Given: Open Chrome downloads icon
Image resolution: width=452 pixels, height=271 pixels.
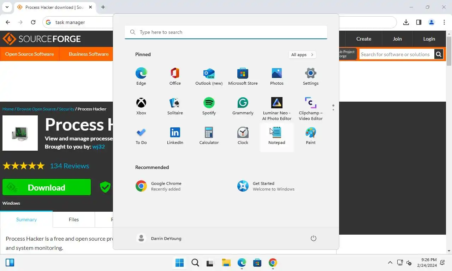Looking at the screenshot, I should pos(406,22).
